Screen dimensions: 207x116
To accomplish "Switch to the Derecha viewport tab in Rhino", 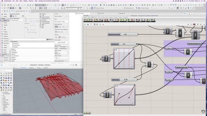I will click(46, 68).
